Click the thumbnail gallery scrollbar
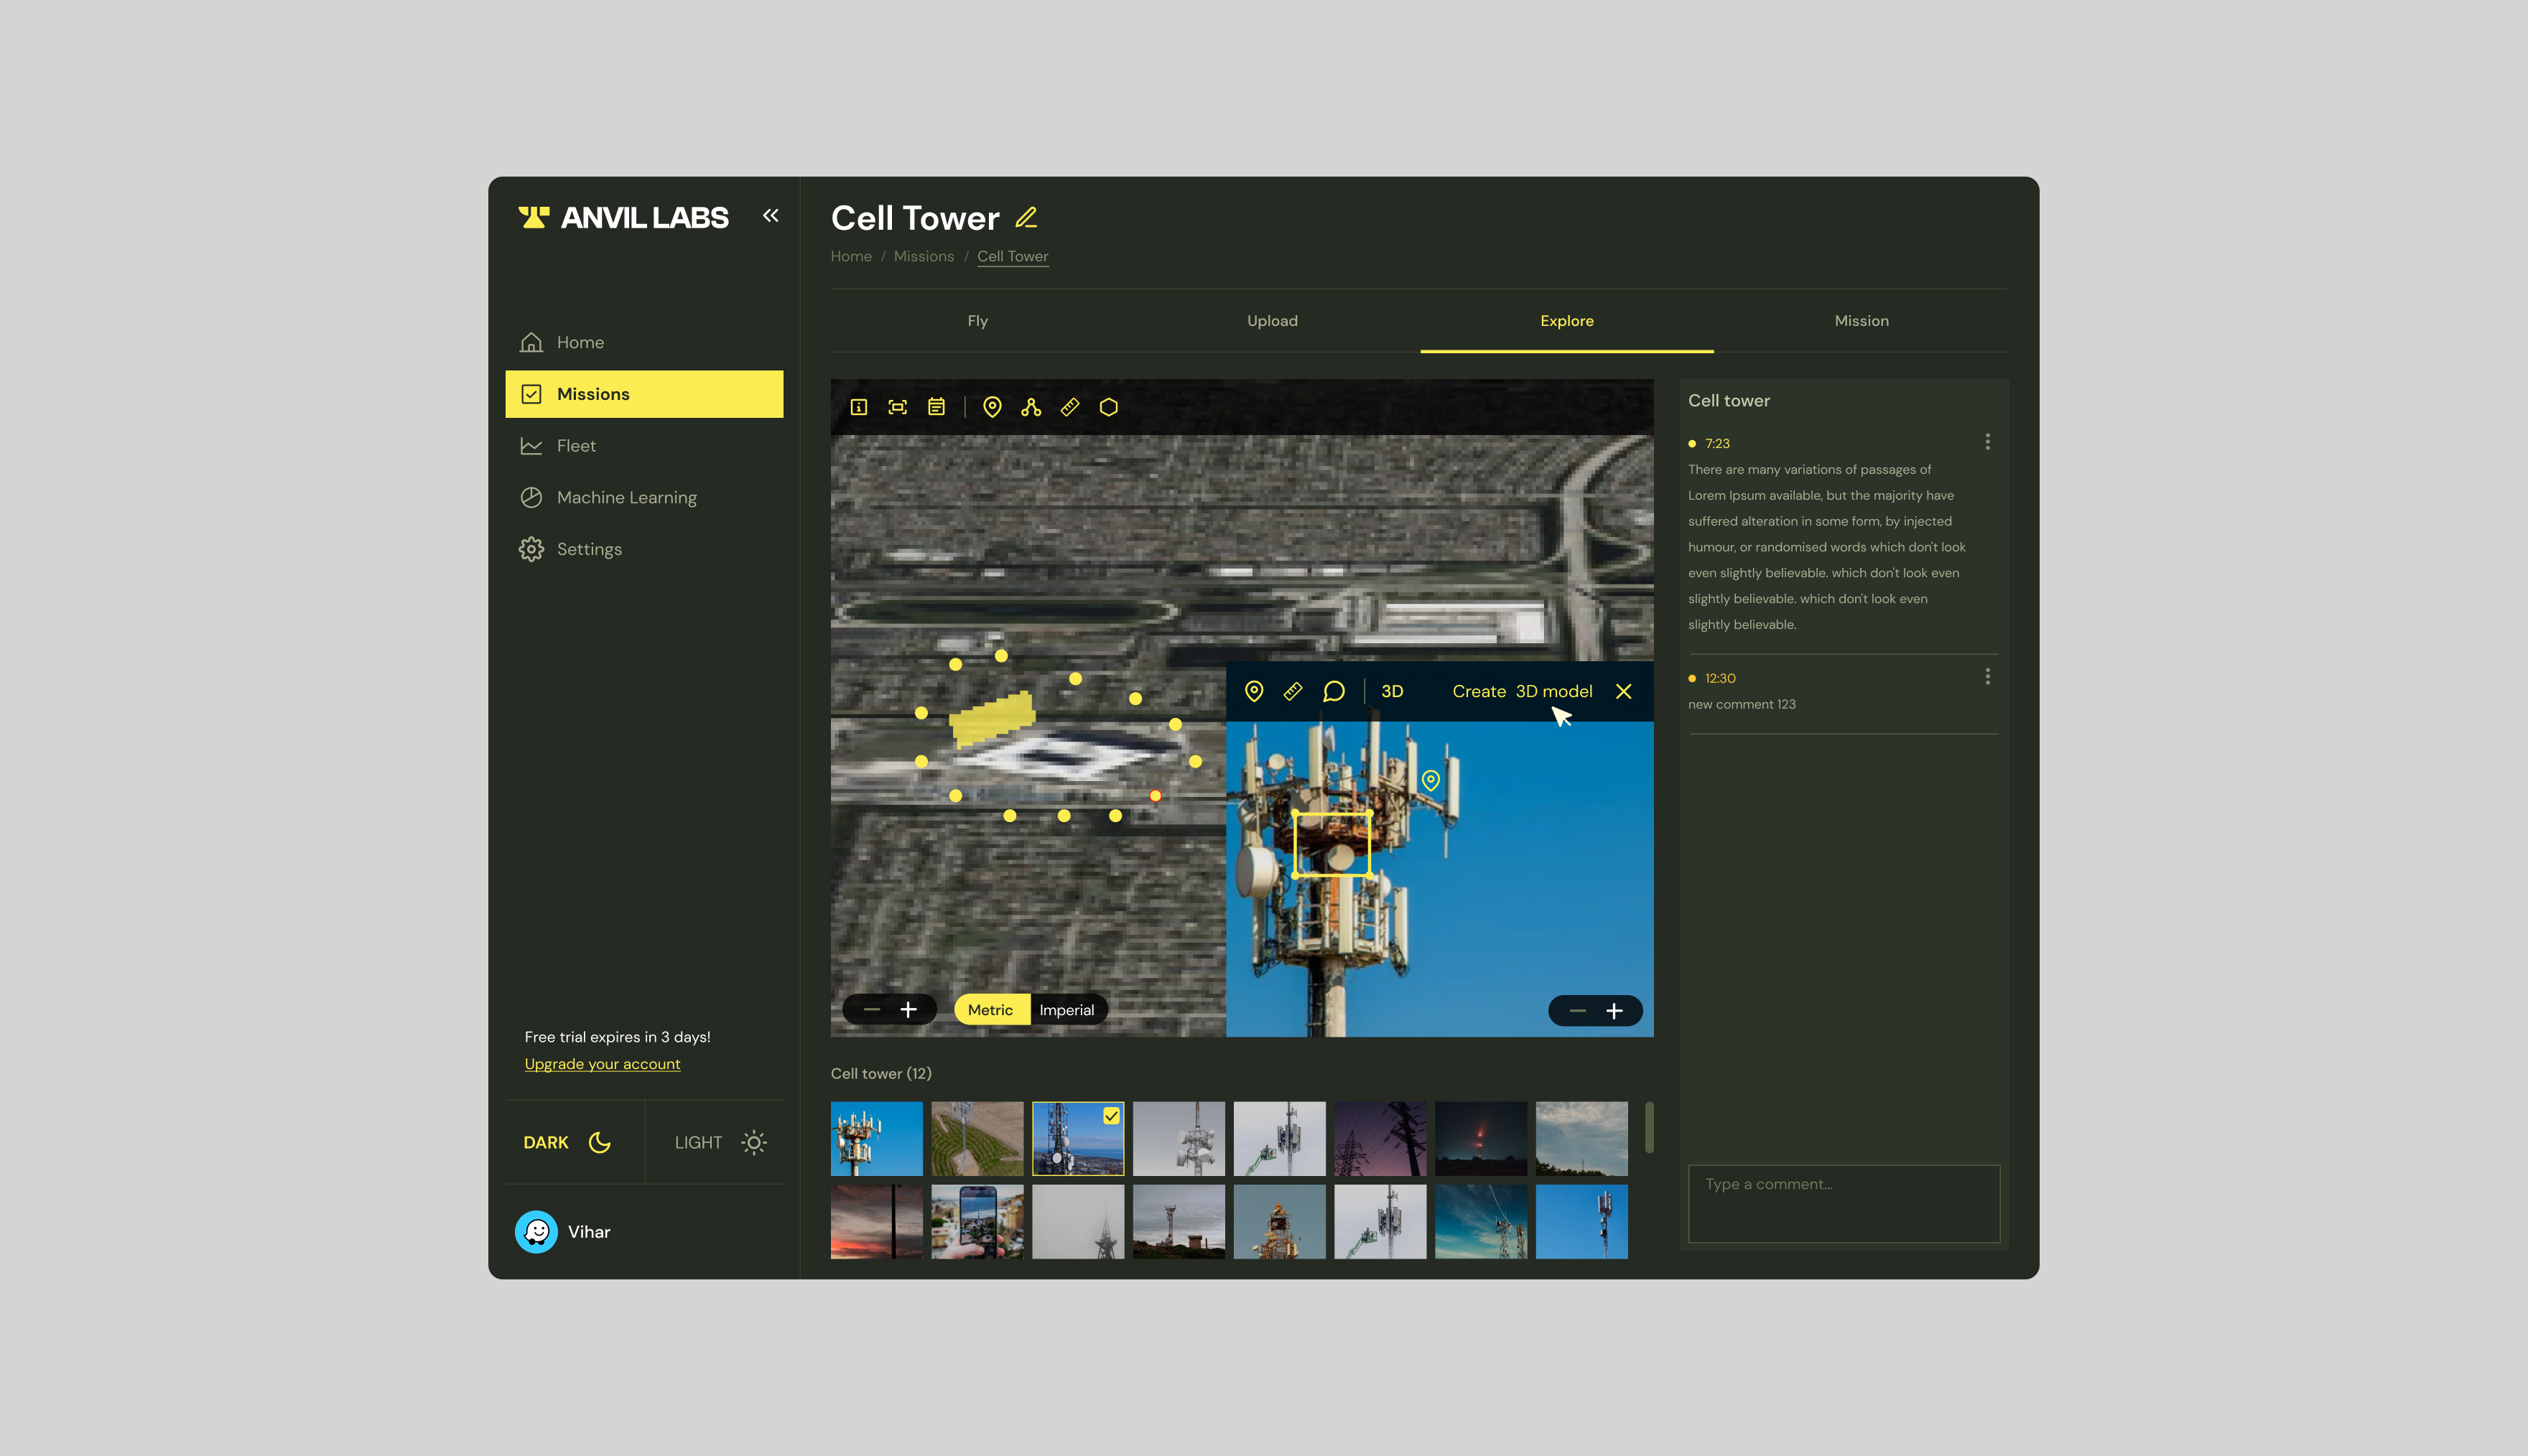Image resolution: width=2528 pixels, height=1456 pixels. coord(1649,1127)
